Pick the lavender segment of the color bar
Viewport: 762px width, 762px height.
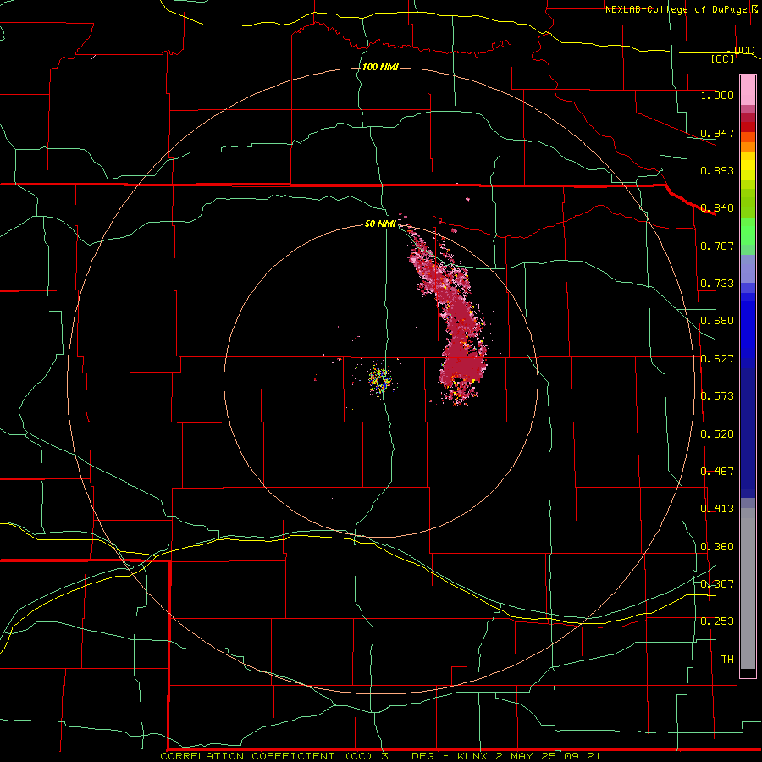(x=748, y=268)
